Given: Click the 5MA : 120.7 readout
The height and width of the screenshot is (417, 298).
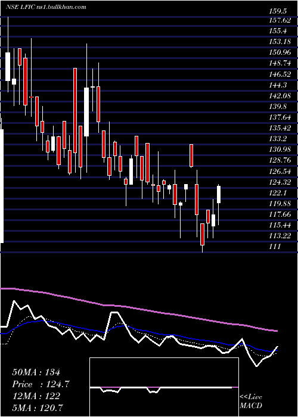Looking at the screenshot, I should click(x=38, y=408).
